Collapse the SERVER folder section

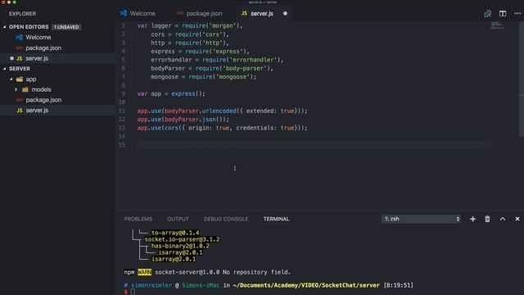click(5, 69)
